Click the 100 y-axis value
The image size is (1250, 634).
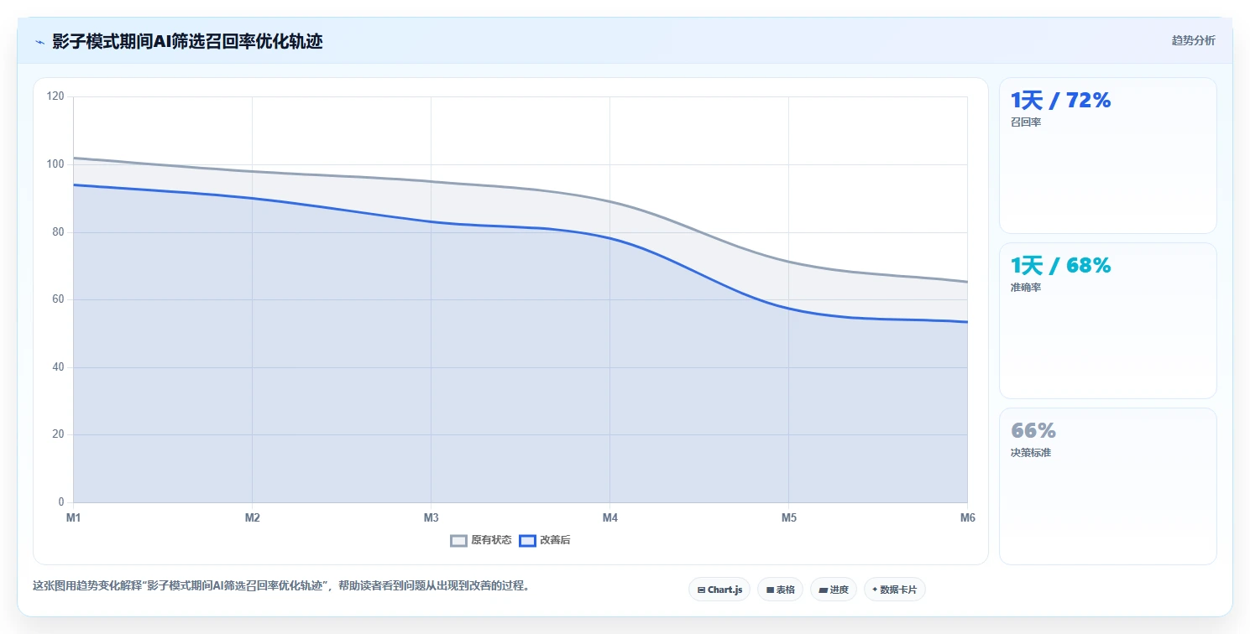tap(55, 164)
